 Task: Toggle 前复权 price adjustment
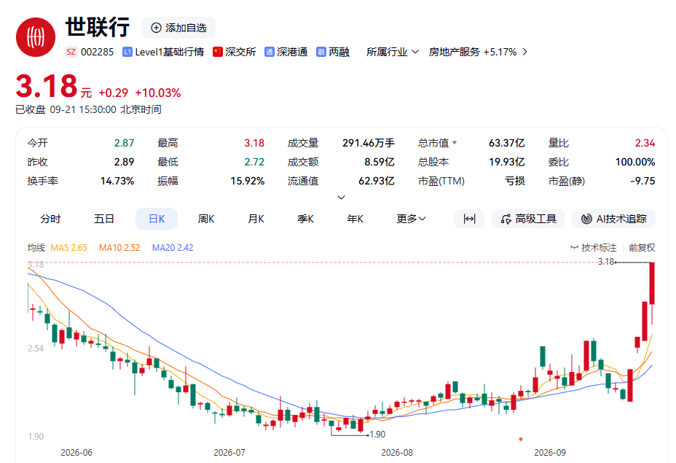point(642,248)
